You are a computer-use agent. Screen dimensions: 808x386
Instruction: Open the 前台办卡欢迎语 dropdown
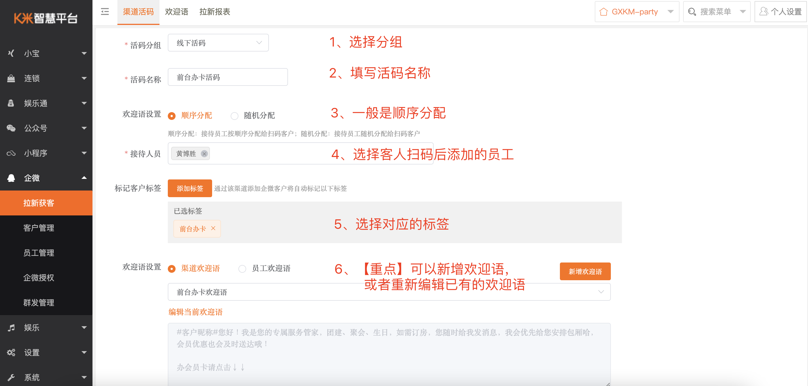coord(389,292)
